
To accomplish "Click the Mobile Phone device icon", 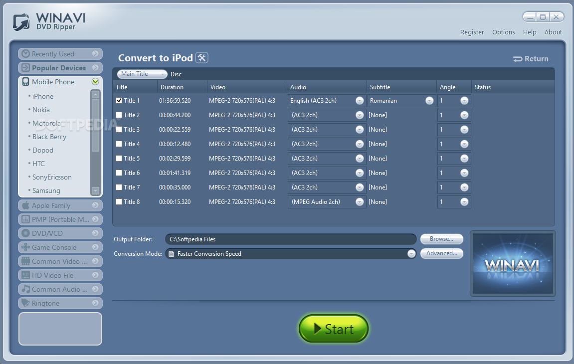I will [x=25, y=82].
